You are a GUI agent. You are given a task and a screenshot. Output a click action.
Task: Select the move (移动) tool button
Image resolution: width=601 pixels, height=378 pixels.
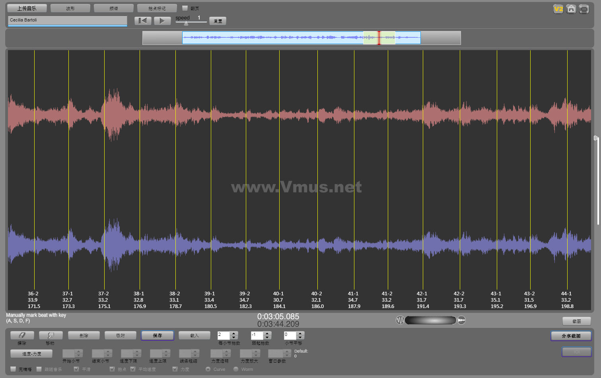tap(50, 335)
